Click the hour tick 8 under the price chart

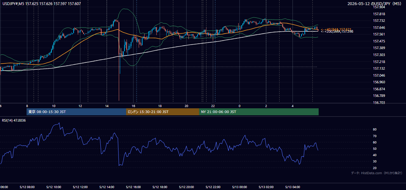27,106
